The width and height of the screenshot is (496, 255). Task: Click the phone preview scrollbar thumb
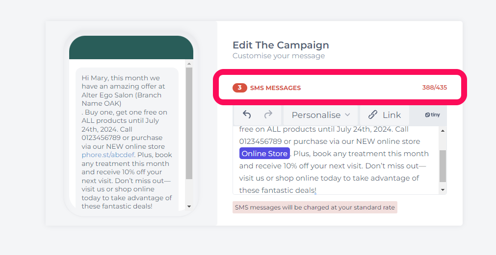[189, 123]
